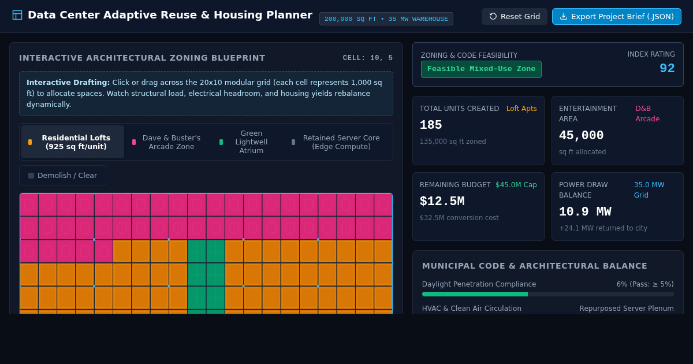Image resolution: width=693 pixels, height=364 pixels.
Task: Click Municipal Code & Architectural Balance heading
Action: (535, 266)
